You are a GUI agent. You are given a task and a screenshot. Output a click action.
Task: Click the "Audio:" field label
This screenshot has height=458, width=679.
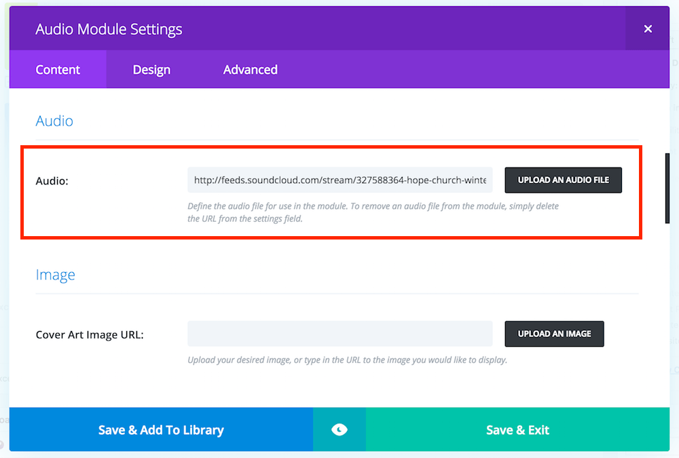52,180
